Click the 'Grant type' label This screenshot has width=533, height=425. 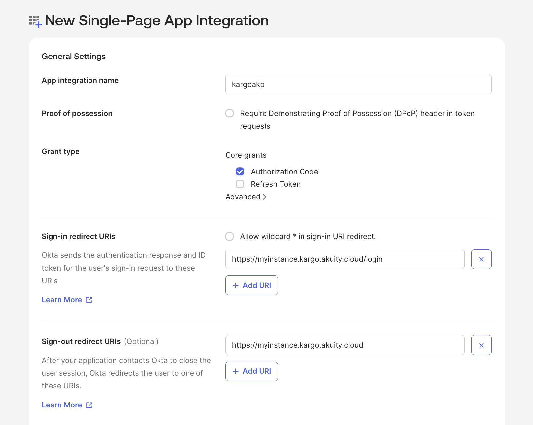click(60, 151)
